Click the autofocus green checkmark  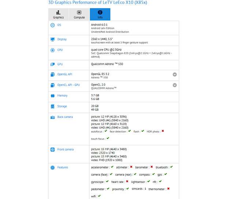(x=106, y=131)
